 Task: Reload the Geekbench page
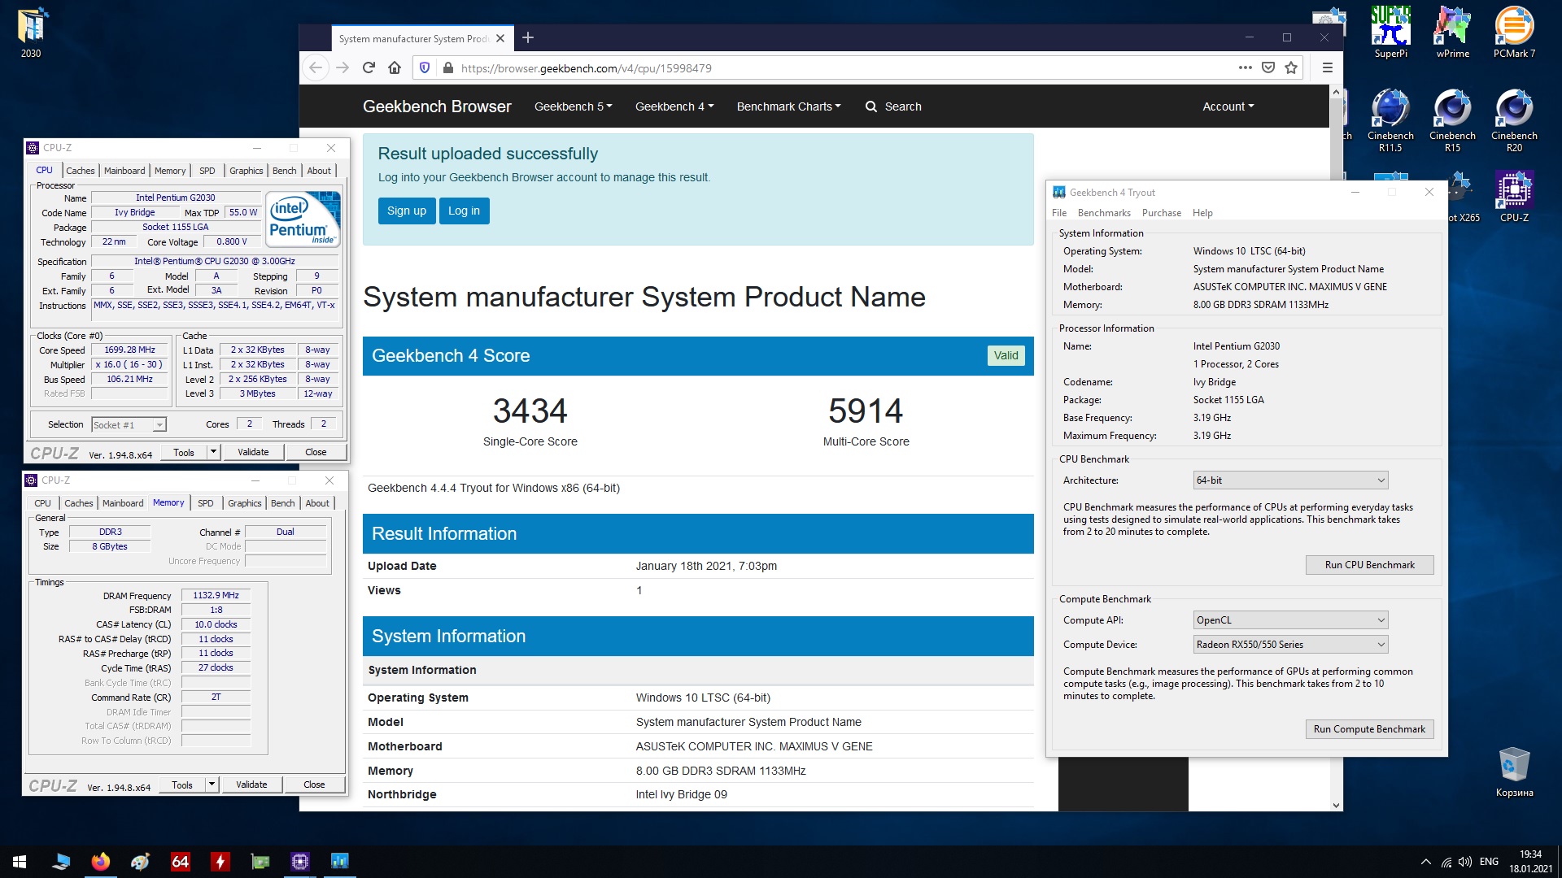coord(369,67)
